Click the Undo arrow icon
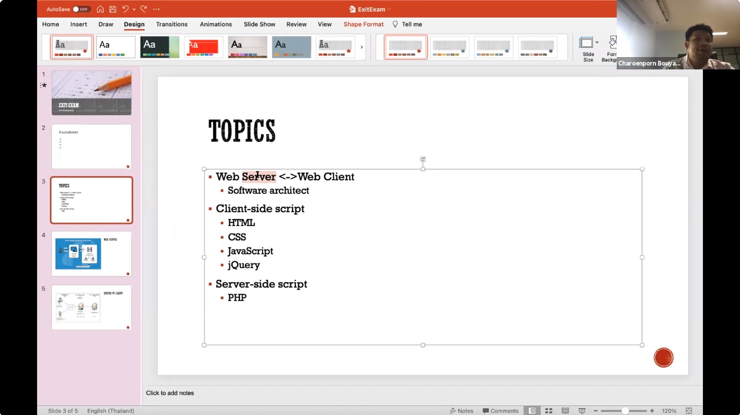This screenshot has width=740, height=415. click(125, 9)
